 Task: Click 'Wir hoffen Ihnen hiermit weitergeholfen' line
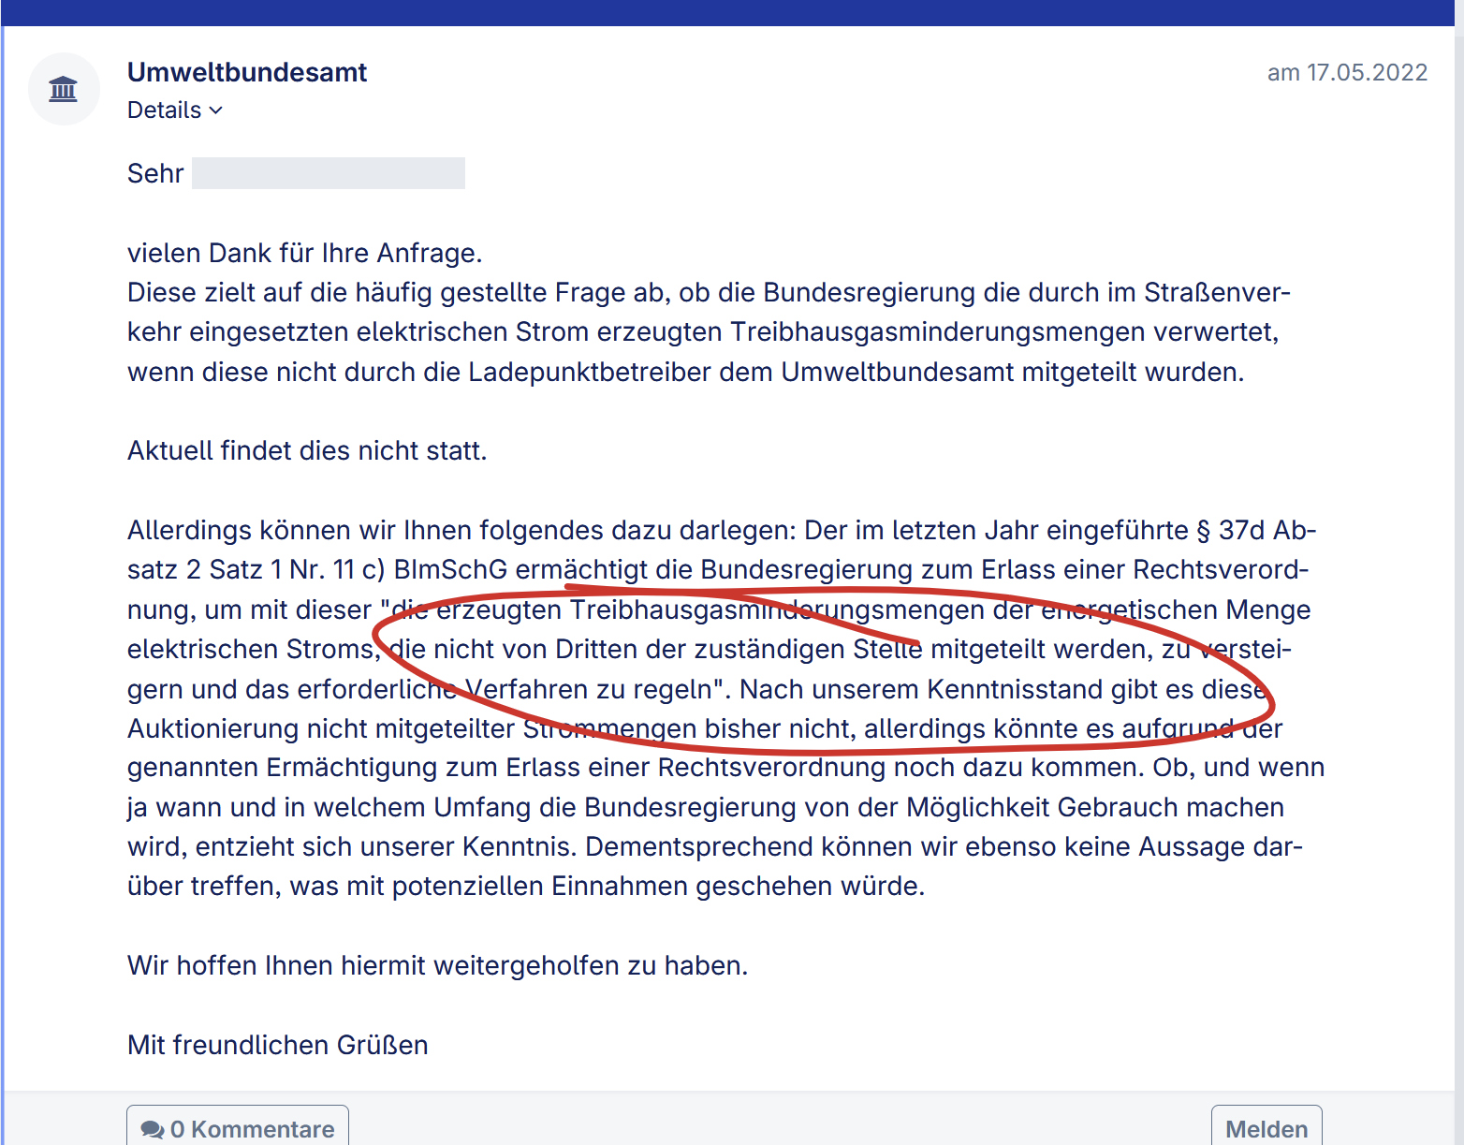pyautogui.click(x=437, y=965)
